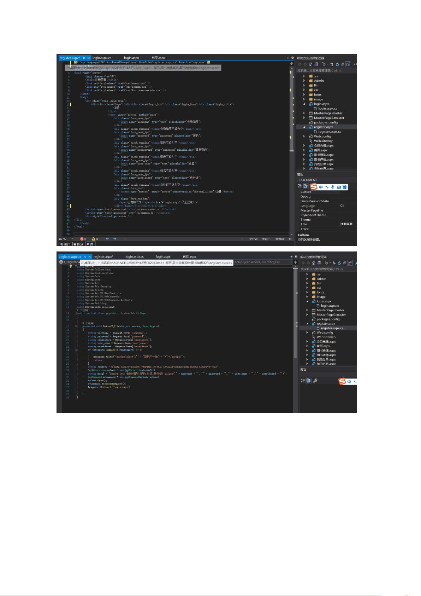Image resolution: width=421 pixels, height=596 pixels.
Task: Click Home icon in lower Solution Explorer toolbar
Action: [x=314, y=263]
